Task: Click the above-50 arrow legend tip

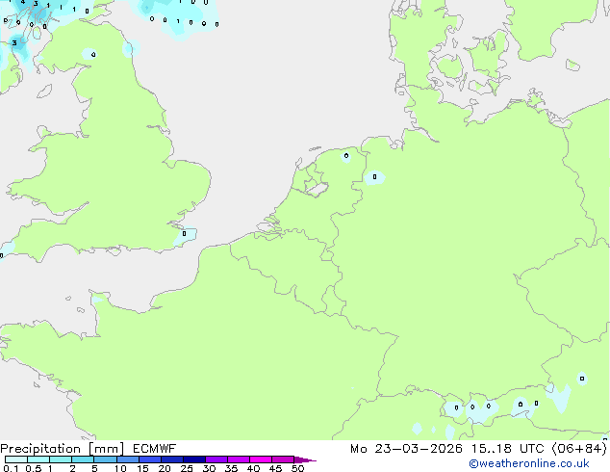Action: [x=305, y=459]
